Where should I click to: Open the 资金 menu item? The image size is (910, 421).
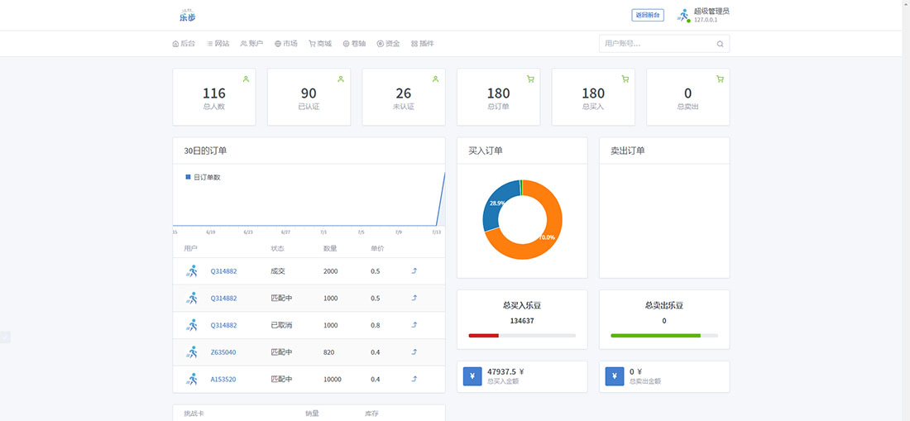pyautogui.click(x=388, y=44)
